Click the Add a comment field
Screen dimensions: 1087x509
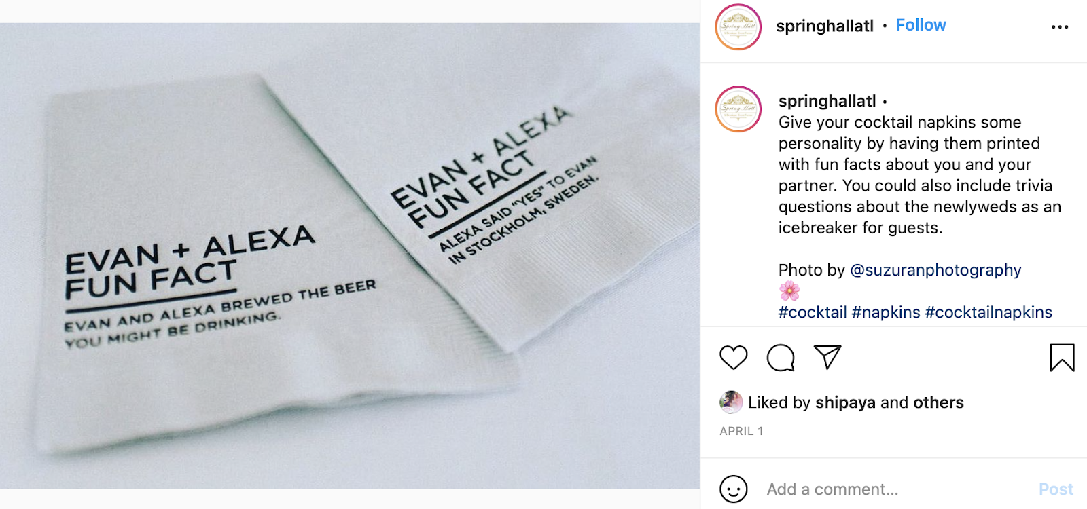click(897, 489)
